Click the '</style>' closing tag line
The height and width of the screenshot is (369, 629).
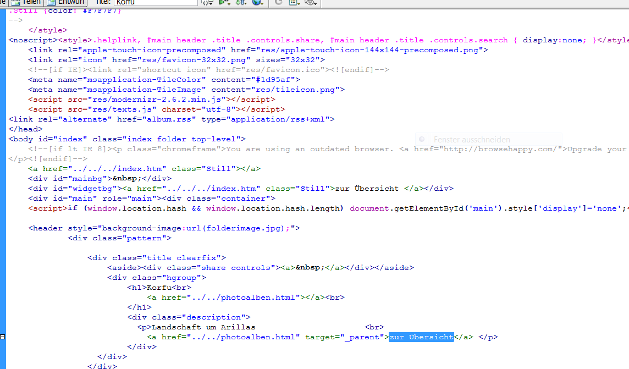point(48,30)
